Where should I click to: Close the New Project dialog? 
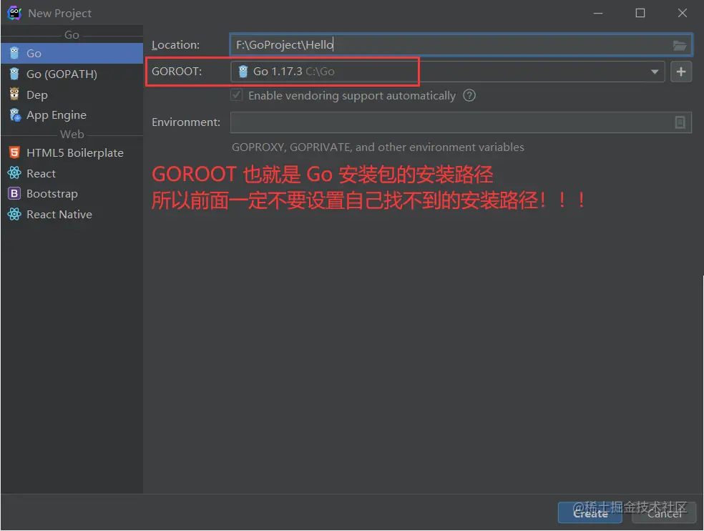point(683,13)
